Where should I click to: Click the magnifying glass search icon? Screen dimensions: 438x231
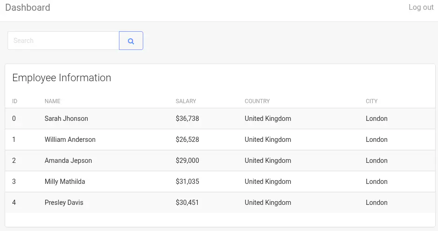(131, 41)
